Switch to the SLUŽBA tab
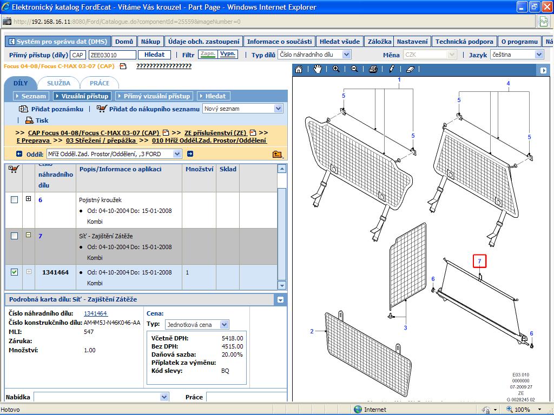This screenshot has width=554, height=415. pos(58,83)
